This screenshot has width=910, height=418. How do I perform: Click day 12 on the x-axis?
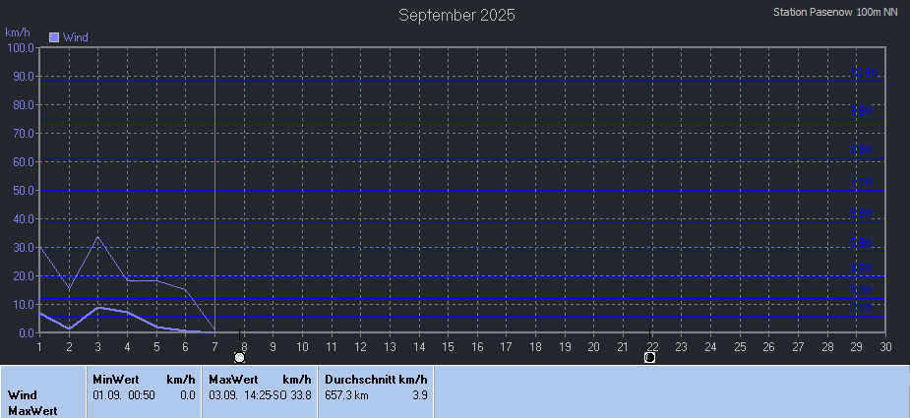(x=360, y=346)
